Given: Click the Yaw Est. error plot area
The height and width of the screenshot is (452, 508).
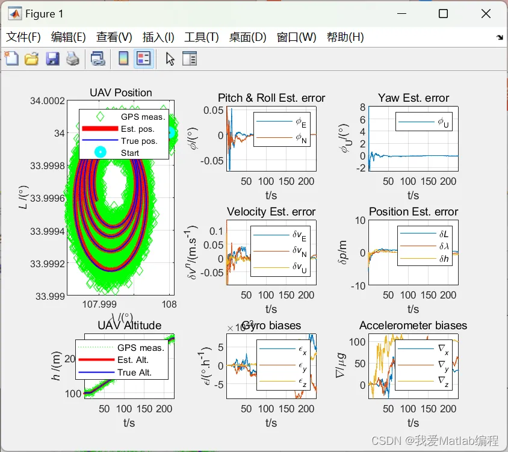Looking at the screenshot, I should pos(414,138).
